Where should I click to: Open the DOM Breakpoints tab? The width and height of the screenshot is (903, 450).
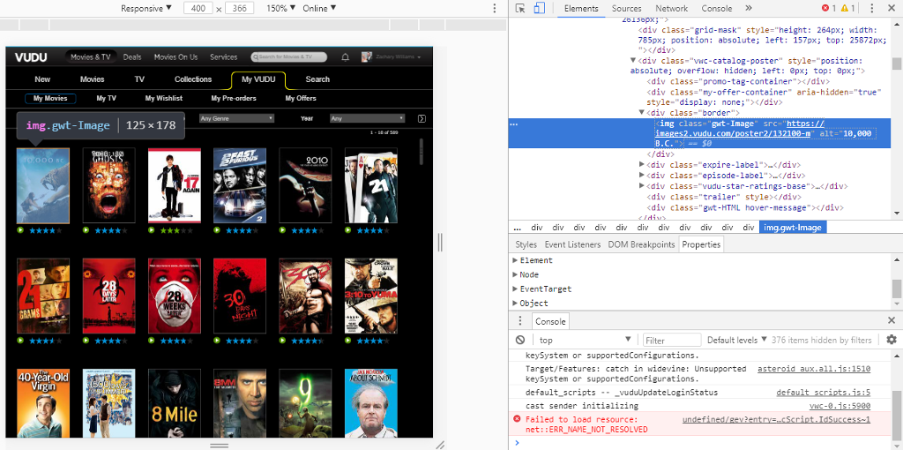coord(642,244)
